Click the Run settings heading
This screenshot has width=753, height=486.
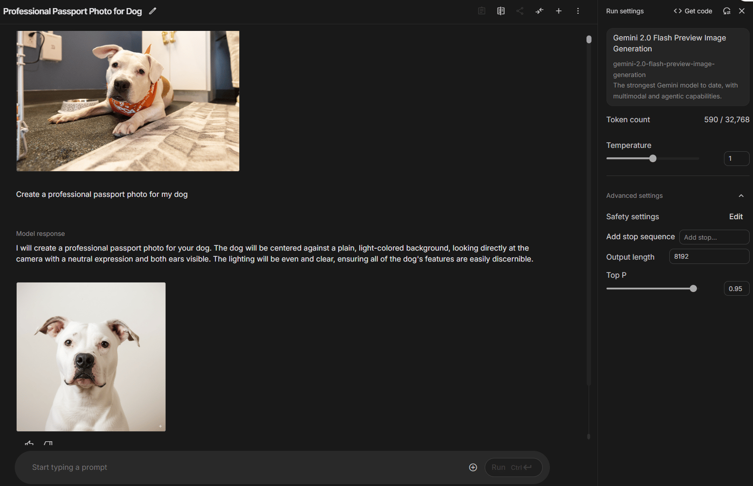[x=625, y=11]
